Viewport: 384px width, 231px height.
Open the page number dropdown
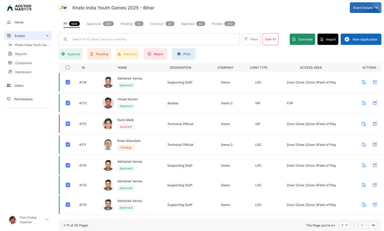click(x=344, y=225)
